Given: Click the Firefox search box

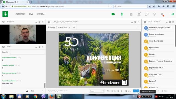Looking at the screenshot, I should [131, 7].
